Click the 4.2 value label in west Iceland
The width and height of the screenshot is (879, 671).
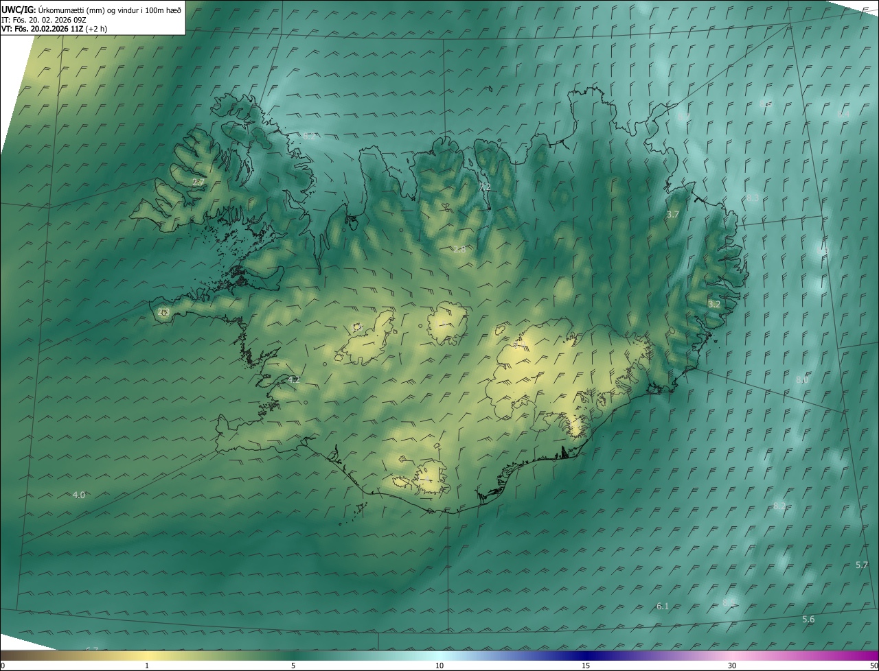click(294, 379)
